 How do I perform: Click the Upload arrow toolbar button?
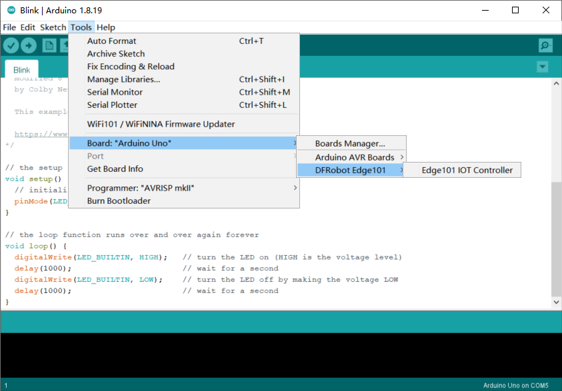pyautogui.click(x=29, y=45)
